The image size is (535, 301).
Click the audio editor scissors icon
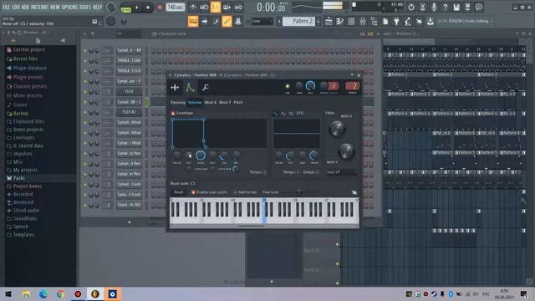coord(422,7)
